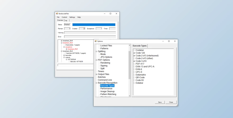Image resolution: width=233 pixels, height=118 pixels.
Task: Expand the Output Files tree node
Action: coord(96,74)
